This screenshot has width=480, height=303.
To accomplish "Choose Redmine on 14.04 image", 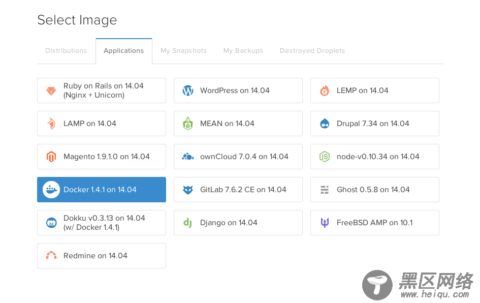I will coord(102,256).
